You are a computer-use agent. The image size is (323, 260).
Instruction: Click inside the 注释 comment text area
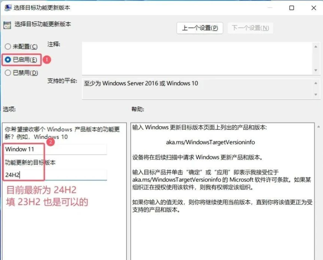pyautogui.click(x=197, y=59)
